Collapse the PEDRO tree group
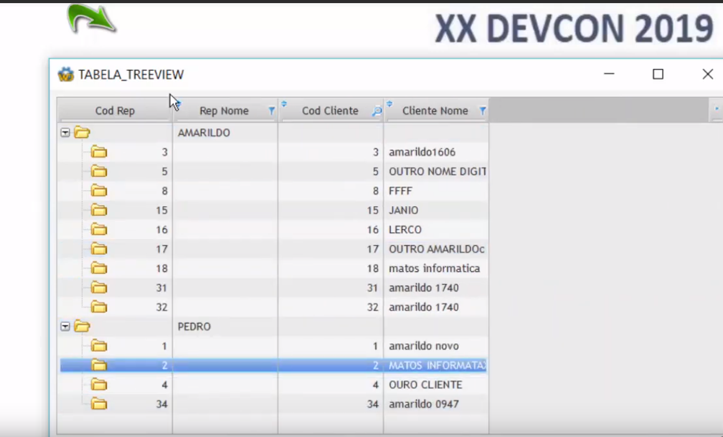The height and width of the screenshot is (437, 723). pyautogui.click(x=65, y=326)
